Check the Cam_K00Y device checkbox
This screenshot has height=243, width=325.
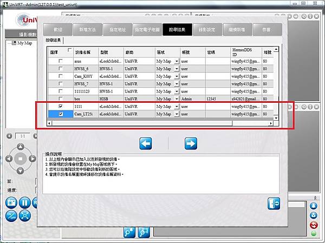[x=61, y=76]
